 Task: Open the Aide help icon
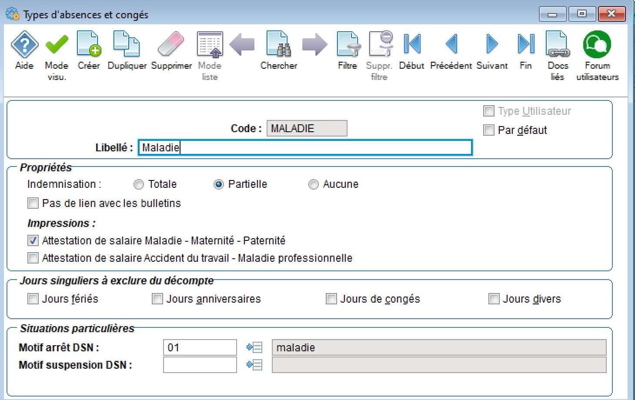(24, 44)
